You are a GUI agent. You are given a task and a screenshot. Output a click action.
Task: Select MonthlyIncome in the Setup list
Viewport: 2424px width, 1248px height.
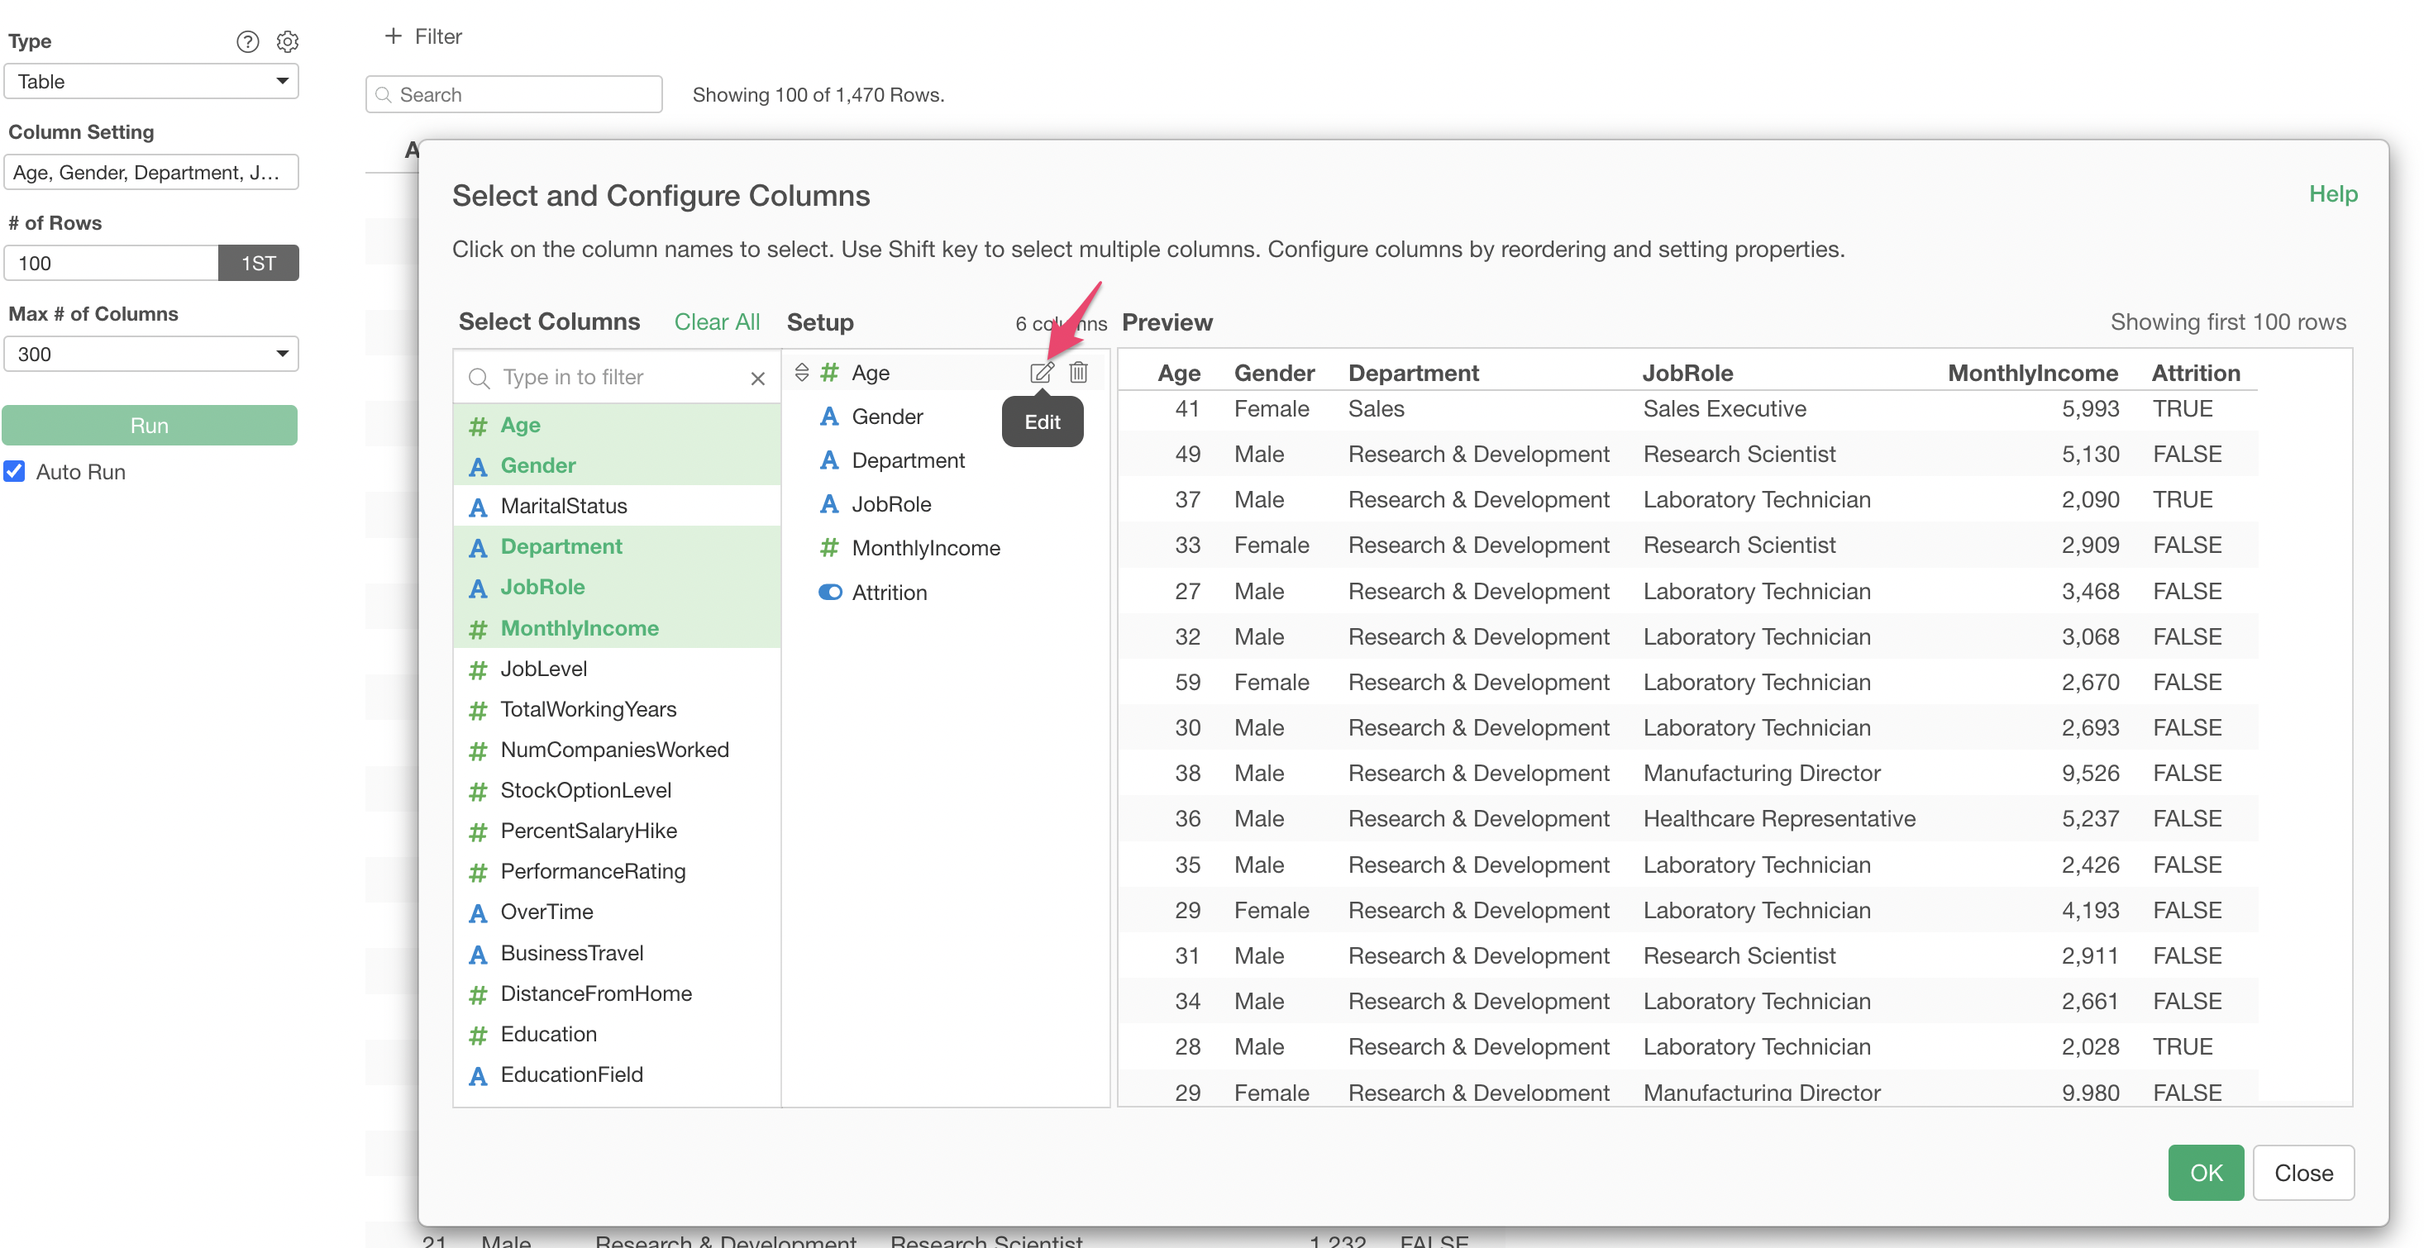click(x=925, y=547)
